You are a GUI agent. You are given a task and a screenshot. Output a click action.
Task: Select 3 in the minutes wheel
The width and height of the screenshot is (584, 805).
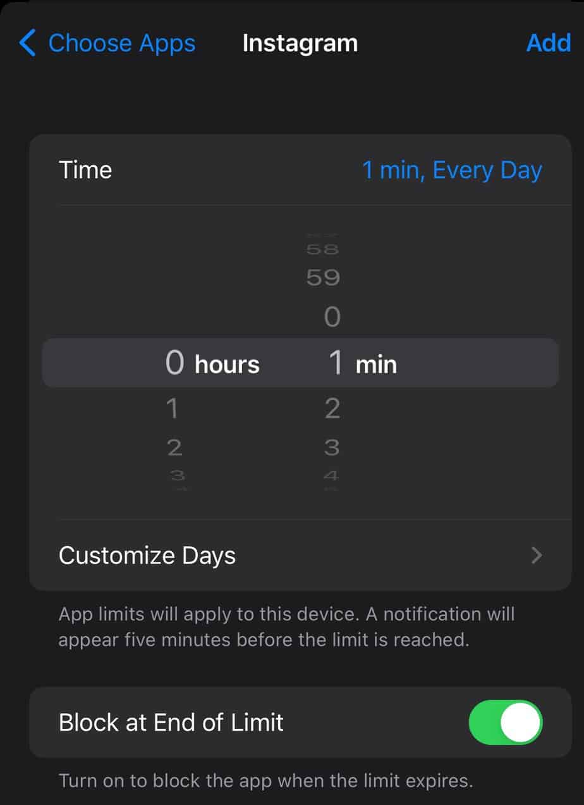click(332, 447)
